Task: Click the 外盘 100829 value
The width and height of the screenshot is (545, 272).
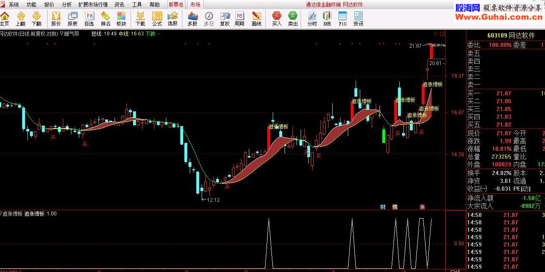Action: tap(501, 164)
